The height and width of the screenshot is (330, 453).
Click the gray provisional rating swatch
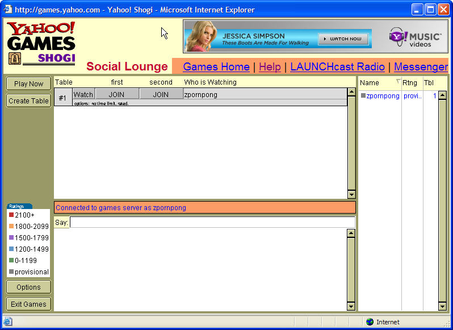(x=11, y=271)
